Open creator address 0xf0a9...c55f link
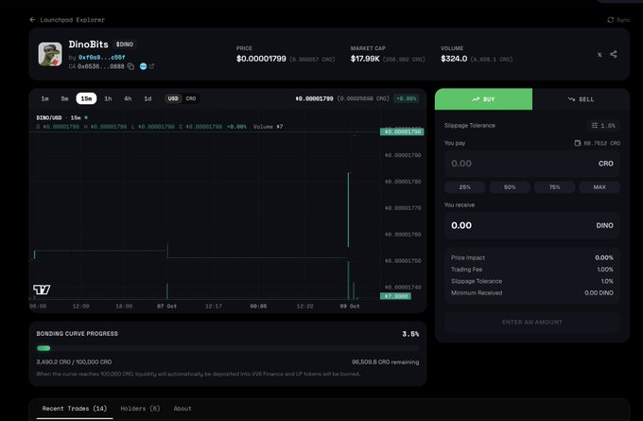 [102, 58]
